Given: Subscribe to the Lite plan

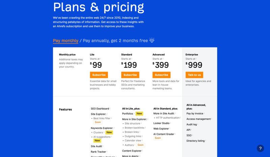Looking at the screenshot, I should click(x=99, y=75).
